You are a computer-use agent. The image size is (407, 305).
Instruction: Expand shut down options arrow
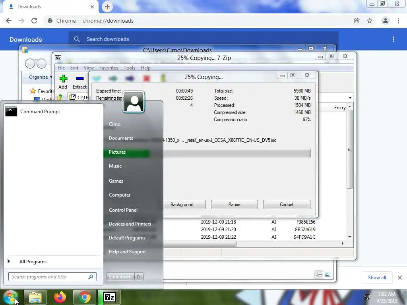[139, 277]
